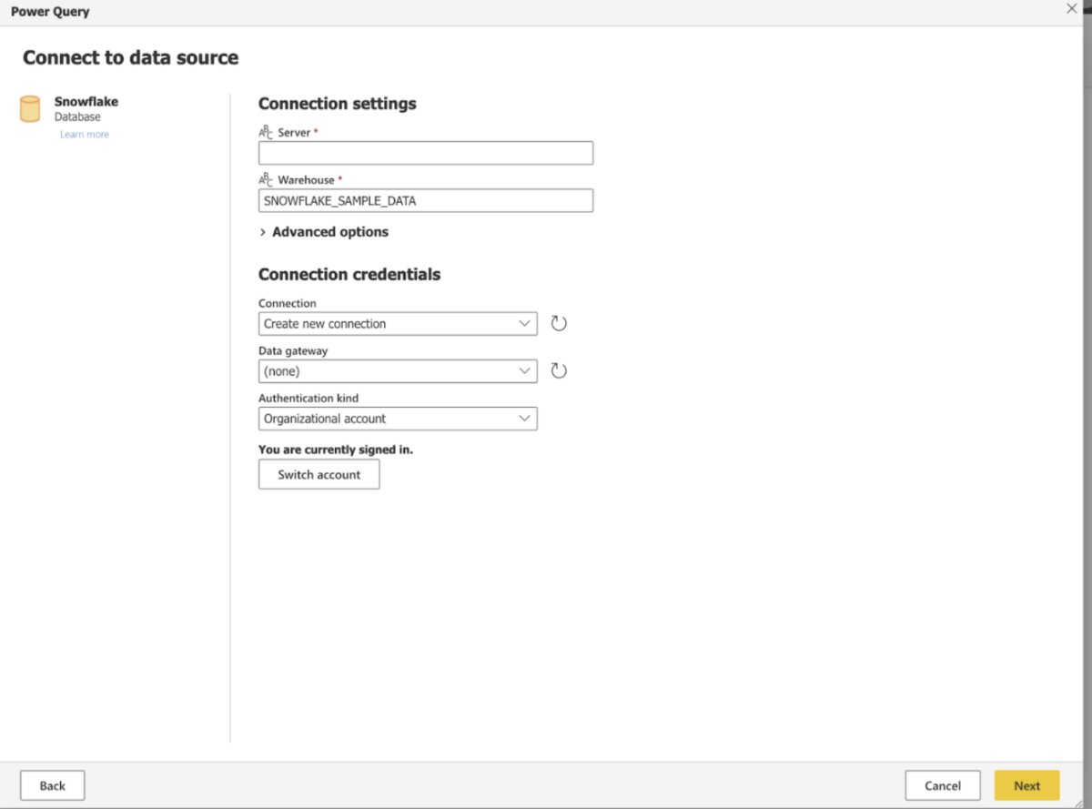The image size is (1092, 809).
Task: Close the Power Query dialog
Action: (x=1072, y=8)
